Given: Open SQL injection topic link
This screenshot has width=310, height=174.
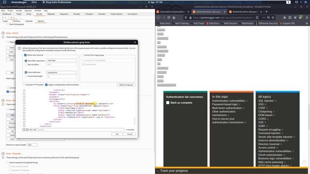Looking at the screenshot, I should [x=266, y=101].
